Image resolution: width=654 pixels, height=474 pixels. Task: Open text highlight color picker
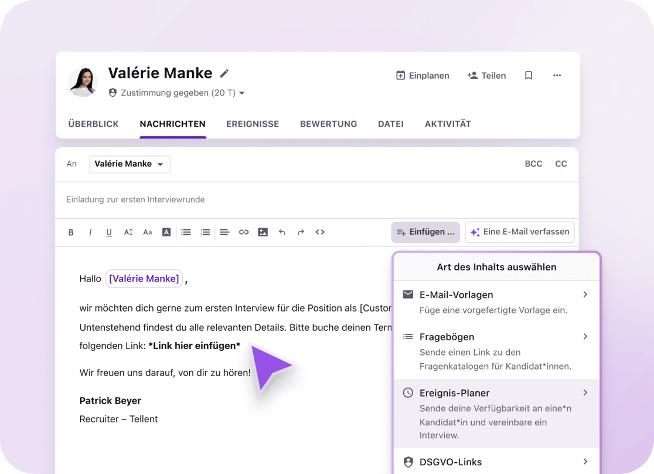(166, 232)
